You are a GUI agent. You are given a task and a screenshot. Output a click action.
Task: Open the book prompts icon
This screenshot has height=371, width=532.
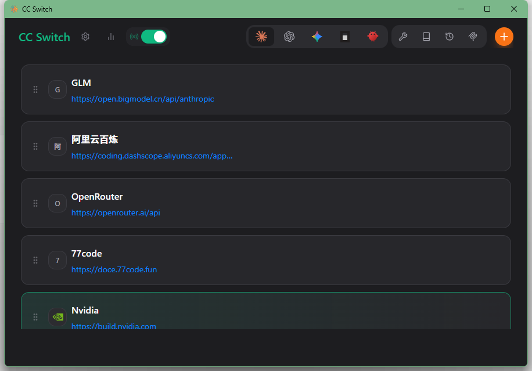[426, 37]
